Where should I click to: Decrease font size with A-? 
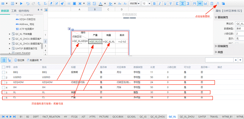[x=125, y=3]
